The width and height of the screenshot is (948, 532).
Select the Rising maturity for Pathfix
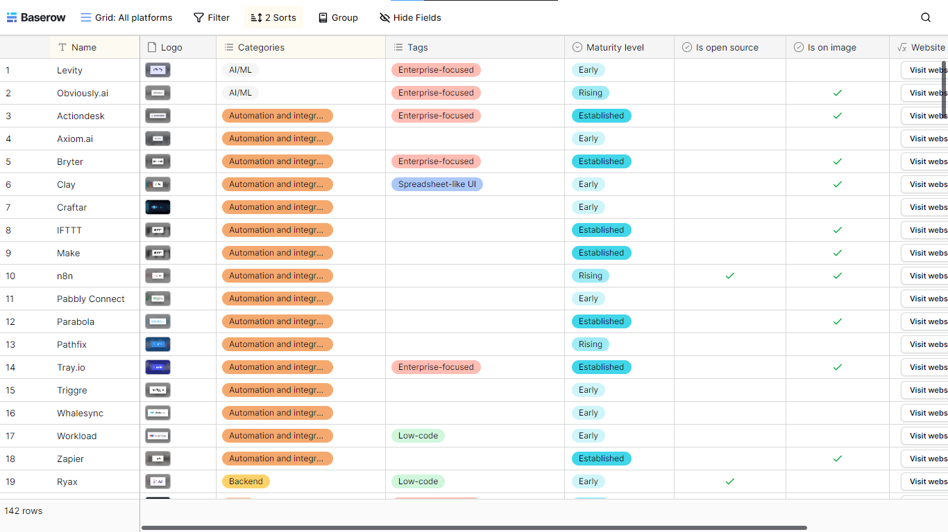pyautogui.click(x=591, y=344)
